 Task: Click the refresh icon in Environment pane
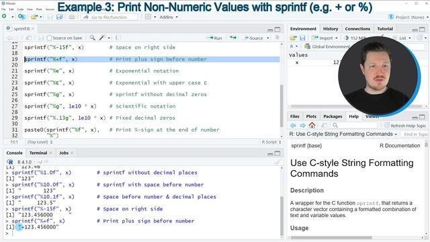(420, 38)
